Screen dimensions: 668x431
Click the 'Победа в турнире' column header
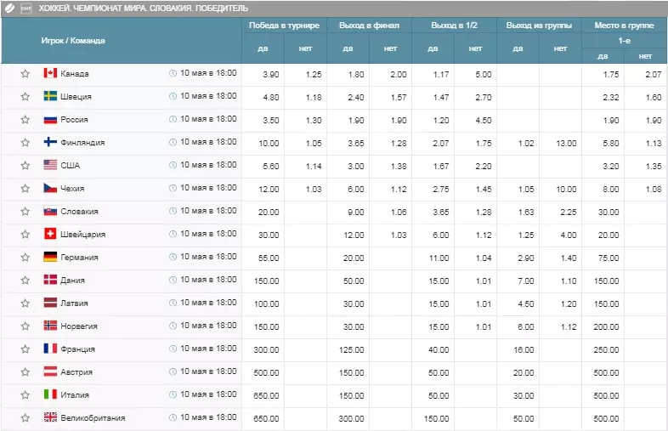coord(284,26)
